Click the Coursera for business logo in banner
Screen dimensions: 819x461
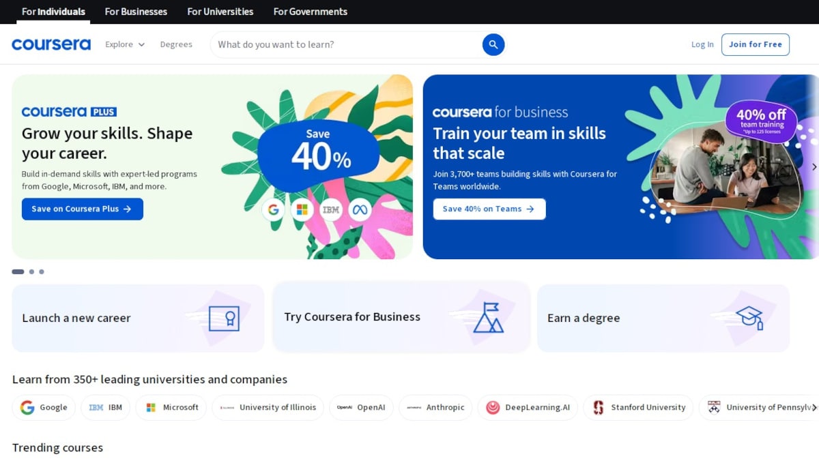click(500, 112)
